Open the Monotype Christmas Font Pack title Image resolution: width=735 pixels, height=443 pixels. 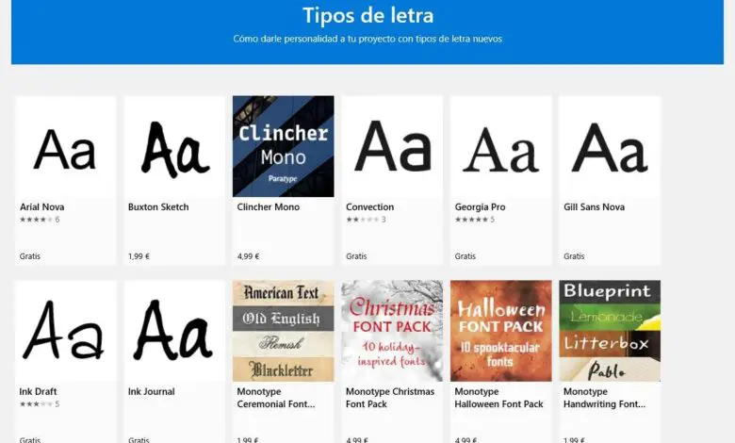click(x=390, y=398)
